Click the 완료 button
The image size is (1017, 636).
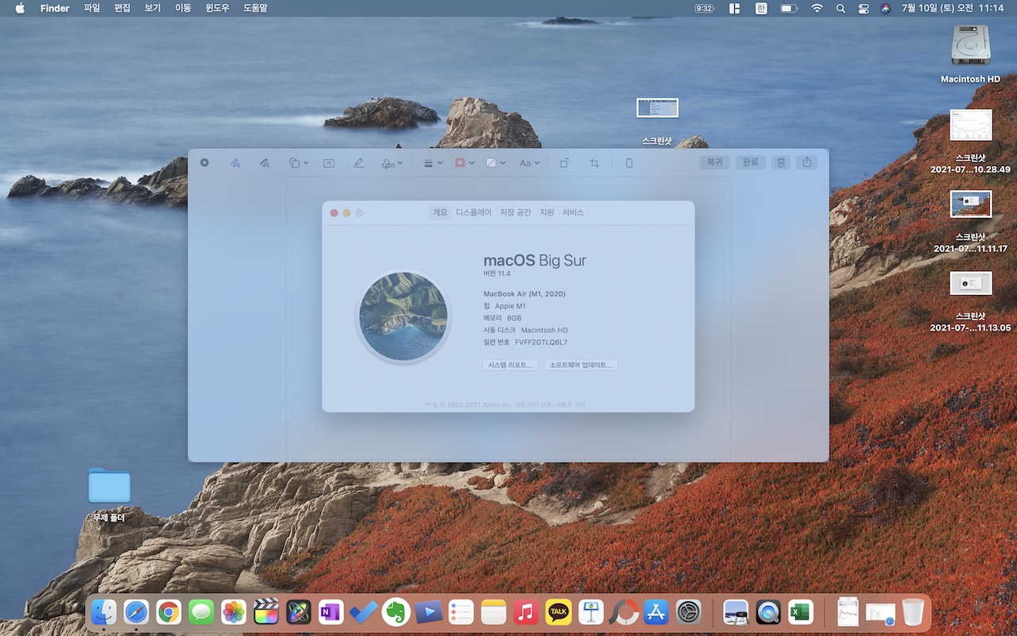pos(750,162)
